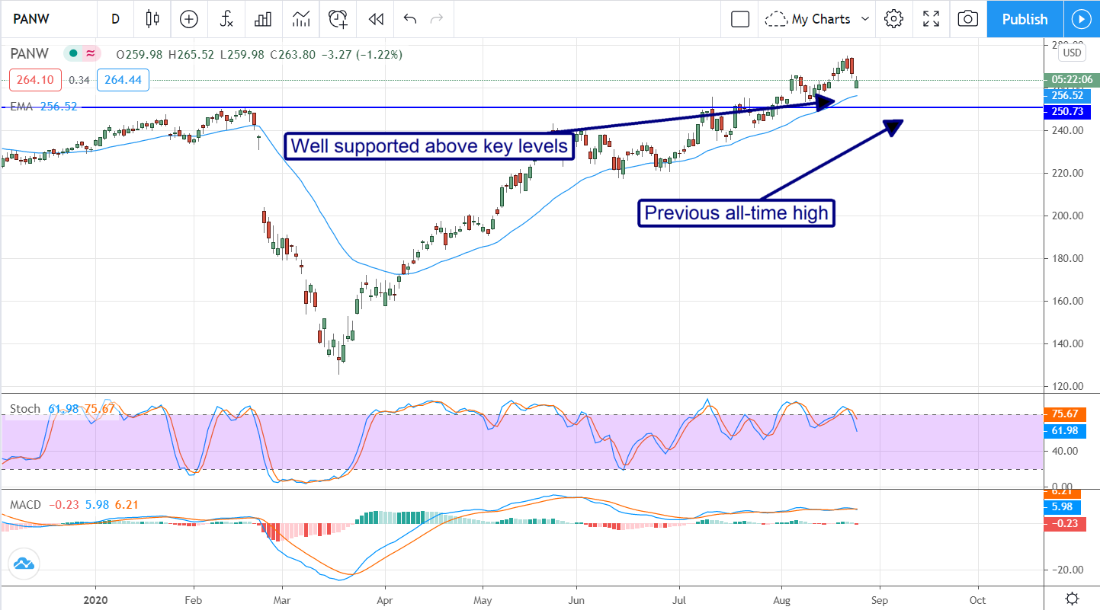Undo the last chart action
This screenshot has width=1100, height=610.
click(x=410, y=19)
